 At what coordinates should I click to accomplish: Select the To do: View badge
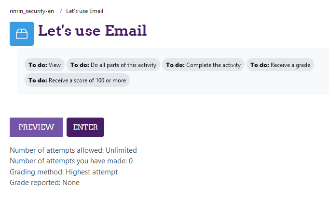tap(45, 65)
